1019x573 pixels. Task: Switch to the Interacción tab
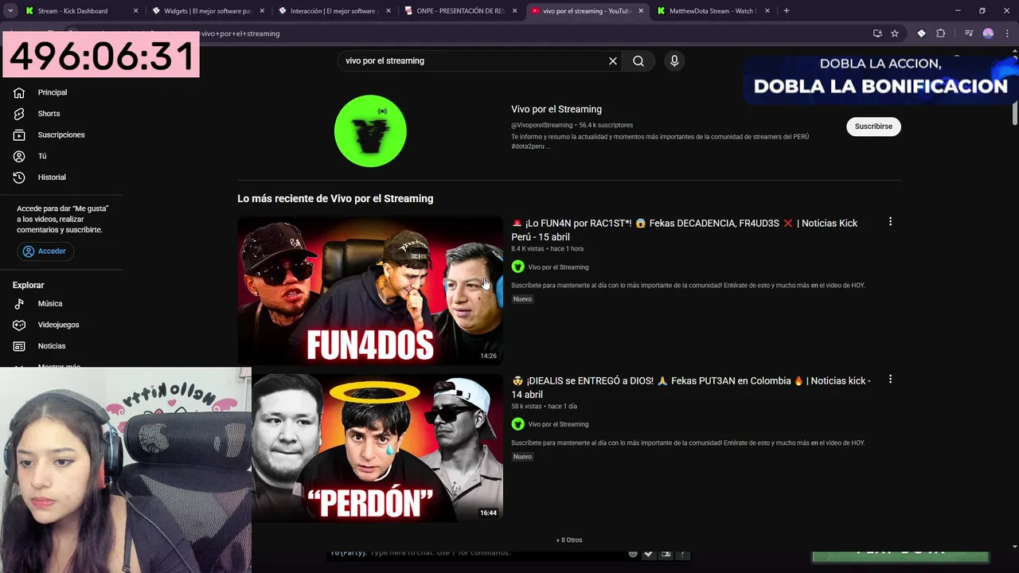tap(334, 11)
